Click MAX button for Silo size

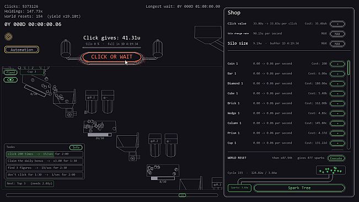(337, 44)
